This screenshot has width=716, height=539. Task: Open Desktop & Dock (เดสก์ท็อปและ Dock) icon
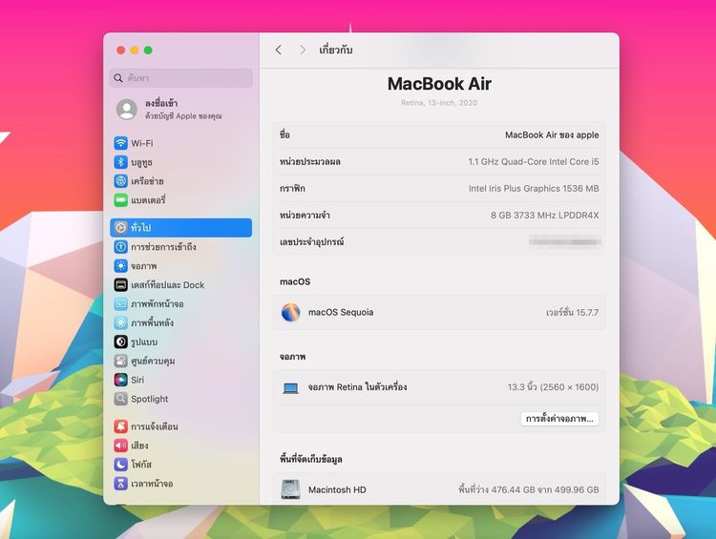pos(120,285)
